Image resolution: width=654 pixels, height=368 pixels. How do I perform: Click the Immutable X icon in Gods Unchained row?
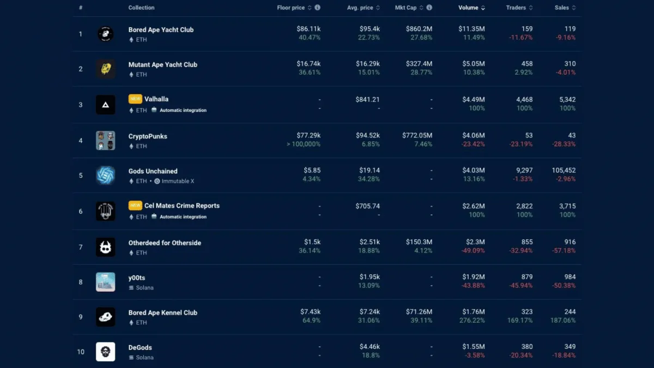157,181
